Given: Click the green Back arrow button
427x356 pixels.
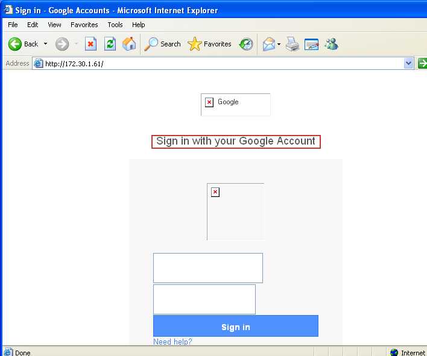Looking at the screenshot, I should pos(14,44).
